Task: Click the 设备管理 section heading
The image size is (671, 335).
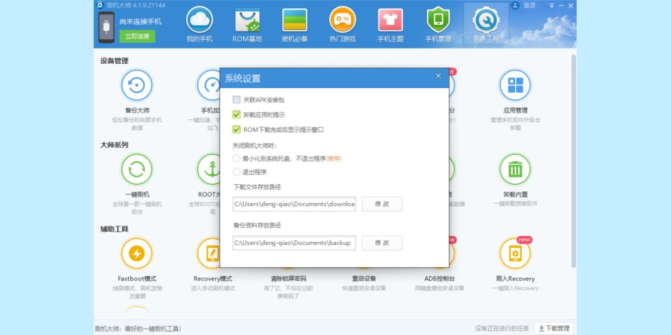Action: click(x=114, y=61)
